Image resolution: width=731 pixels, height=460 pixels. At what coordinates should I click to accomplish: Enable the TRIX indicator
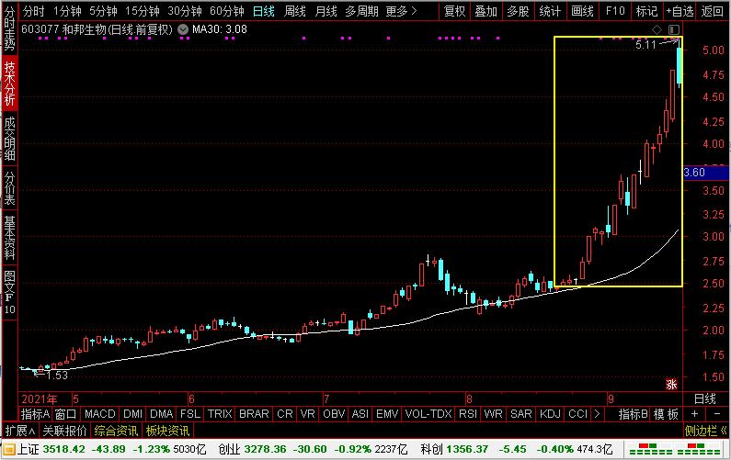220,414
